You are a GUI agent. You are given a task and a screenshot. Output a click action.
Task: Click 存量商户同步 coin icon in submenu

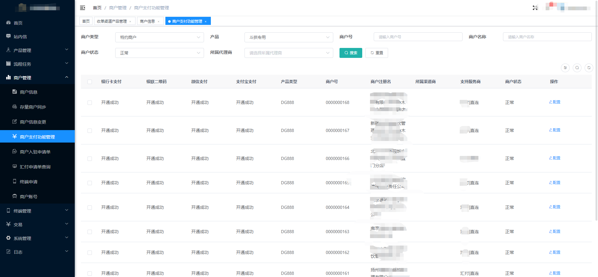(15, 107)
